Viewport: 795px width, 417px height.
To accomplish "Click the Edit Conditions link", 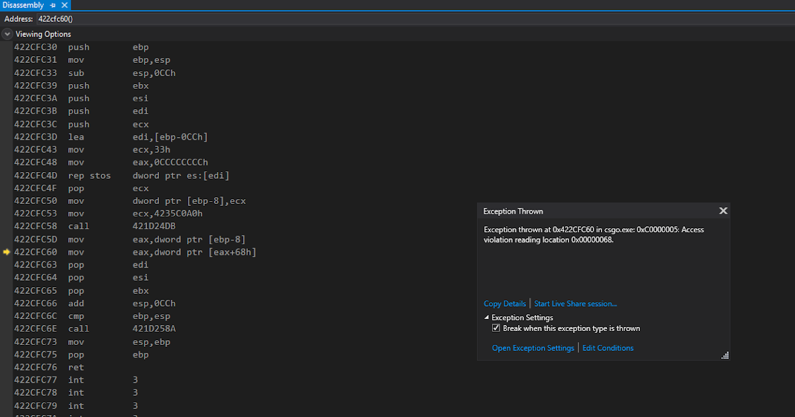I will click(608, 348).
